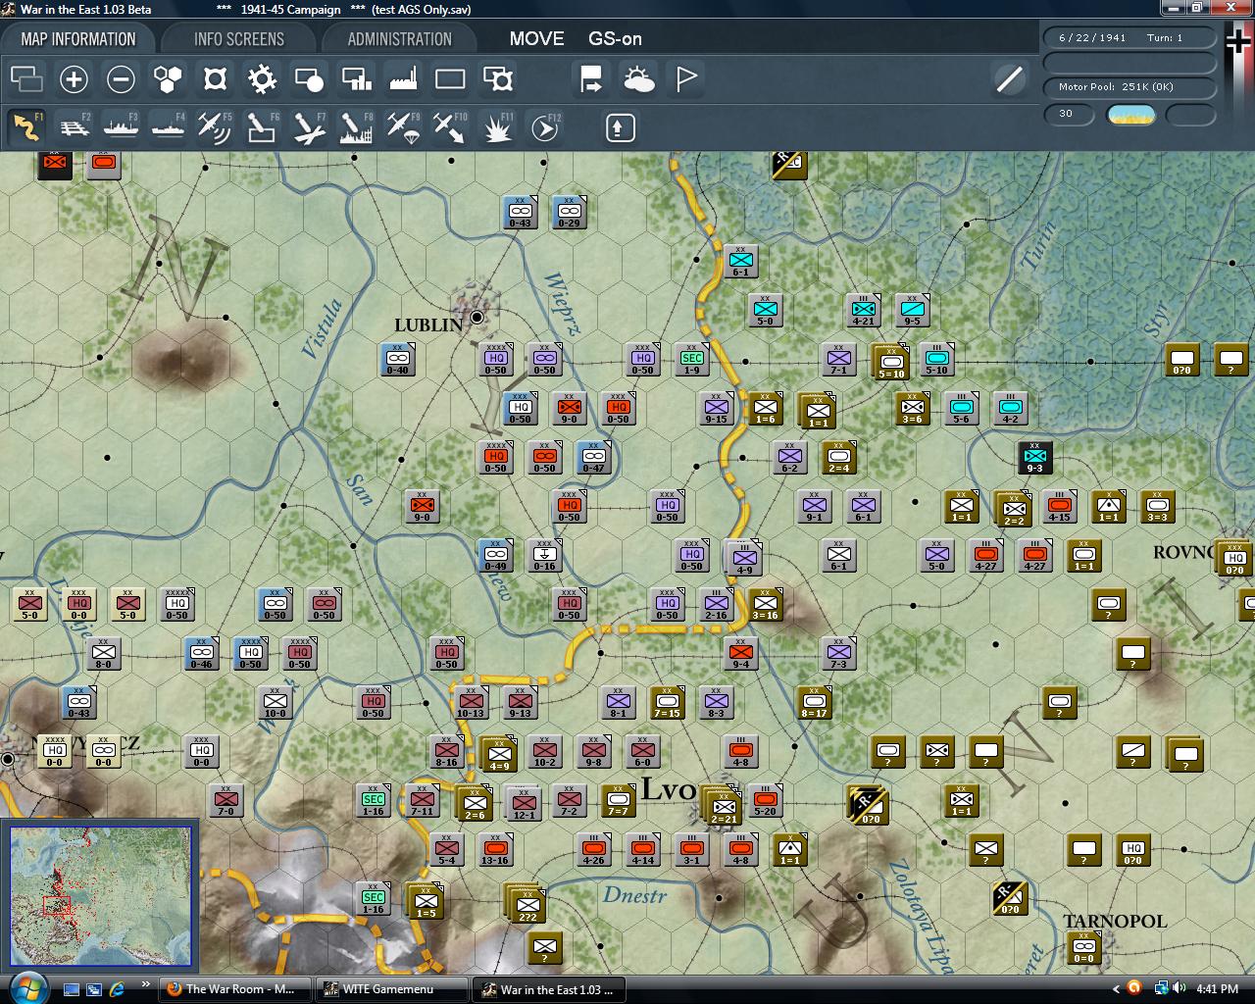Toggle the hex grid overlay icon

[168, 78]
